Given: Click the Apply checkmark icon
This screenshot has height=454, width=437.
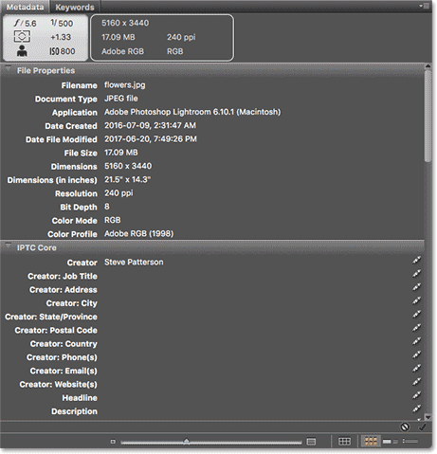Looking at the screenshot, I should point(422,427).
